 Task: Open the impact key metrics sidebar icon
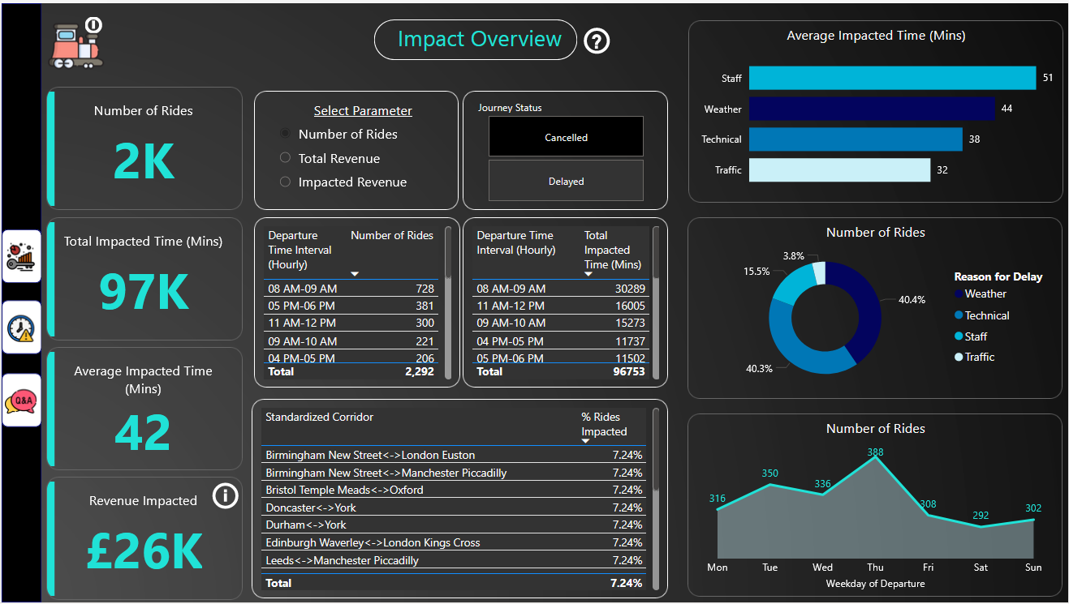(x=21, y=255)
